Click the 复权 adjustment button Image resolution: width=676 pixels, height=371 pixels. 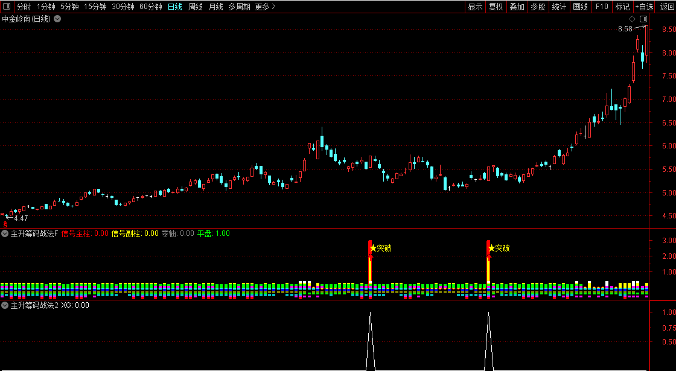click(496, 7)
